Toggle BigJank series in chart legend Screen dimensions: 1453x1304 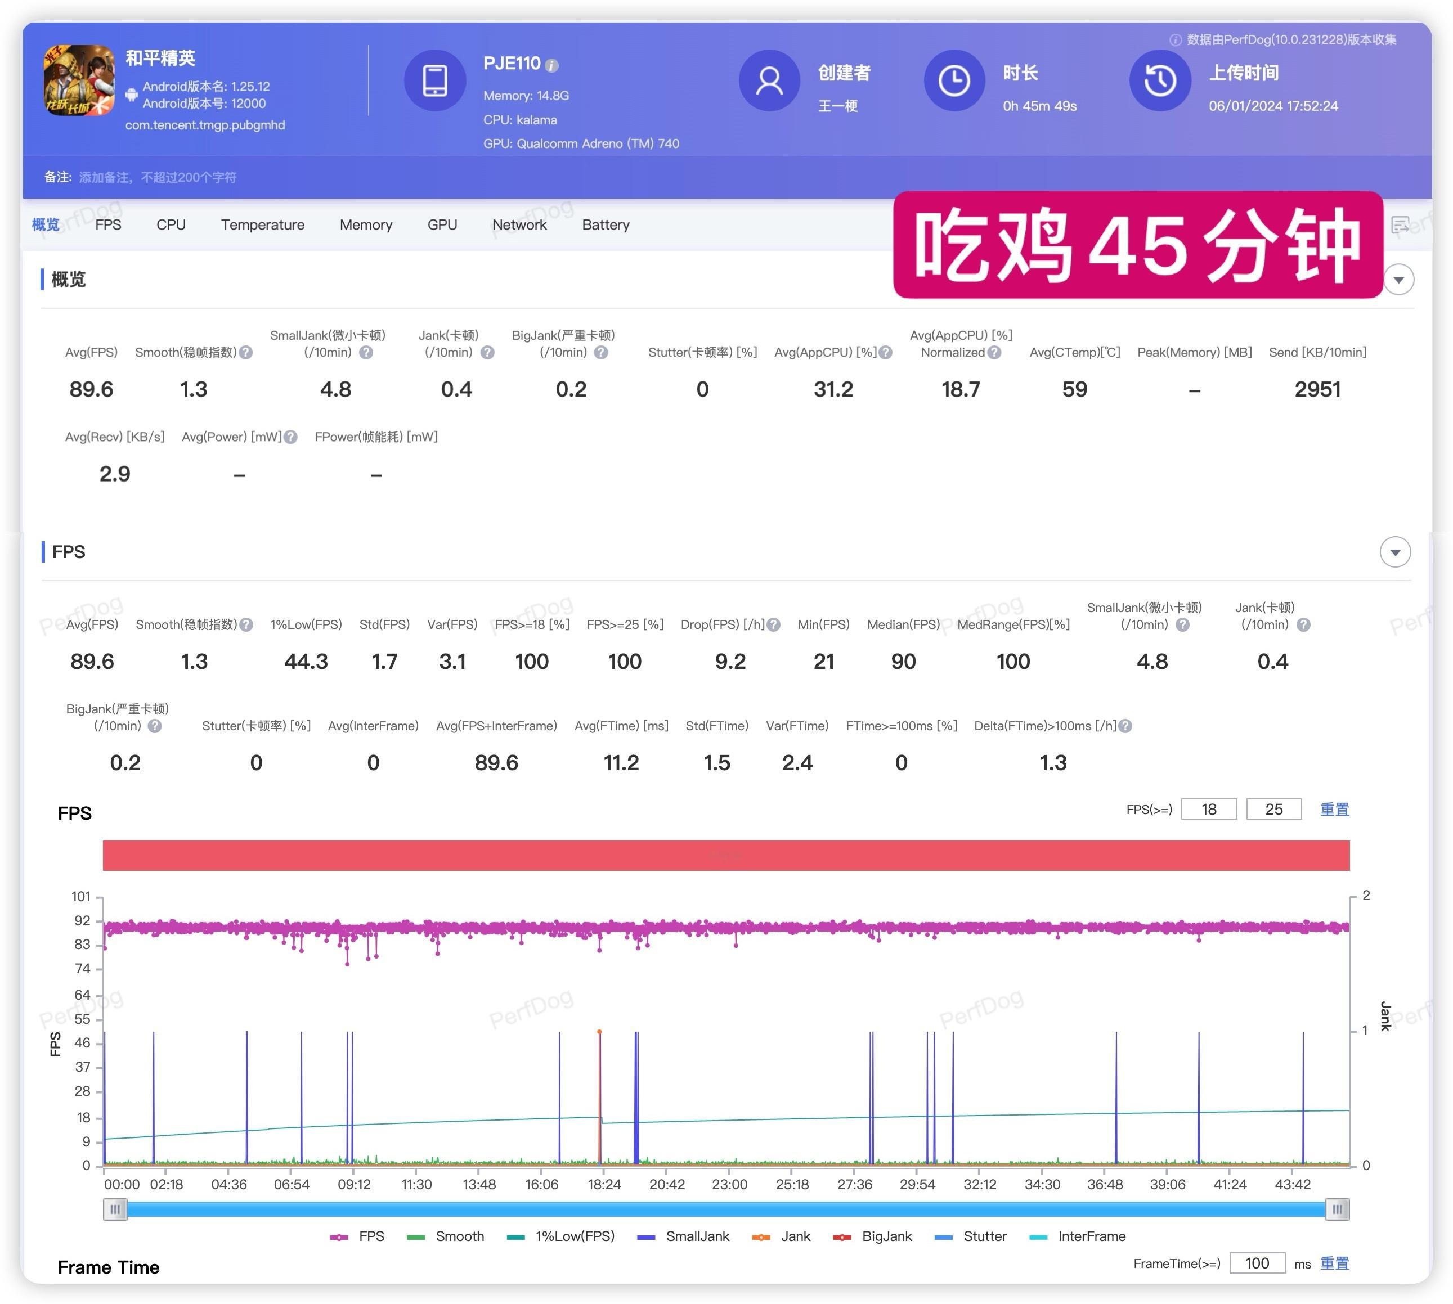(872, 1238)
